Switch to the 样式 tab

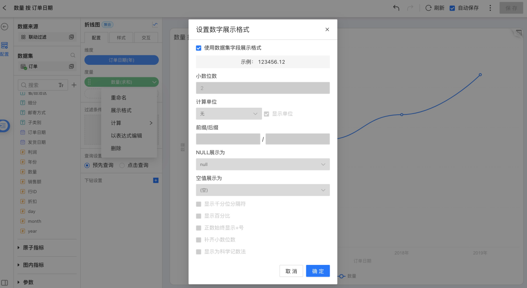(x=121, y=38)
